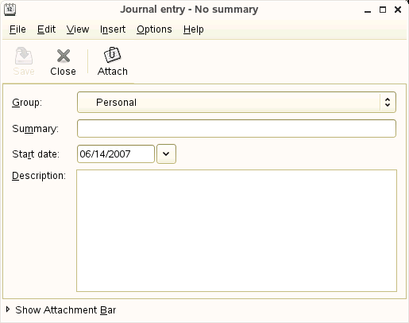The width and height of the screenshot is (409, 323).
Task: Click the calendar icon in title bar
Action: coord(10,10)
